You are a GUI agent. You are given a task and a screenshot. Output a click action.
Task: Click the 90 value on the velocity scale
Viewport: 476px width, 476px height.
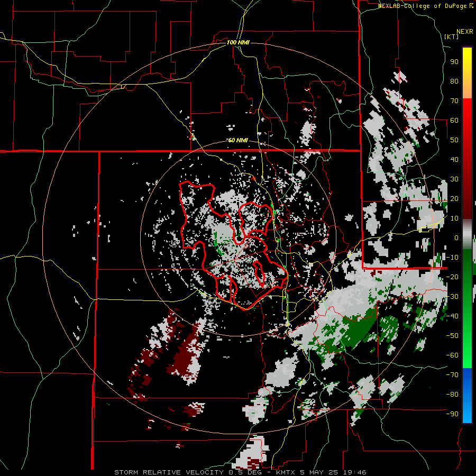pos(454,62)
